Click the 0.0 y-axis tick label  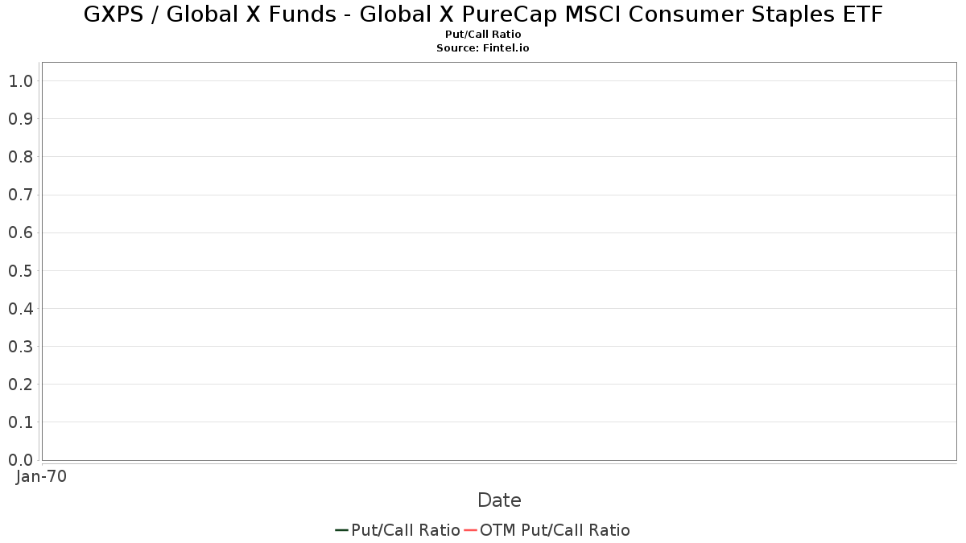pos(20,460)
